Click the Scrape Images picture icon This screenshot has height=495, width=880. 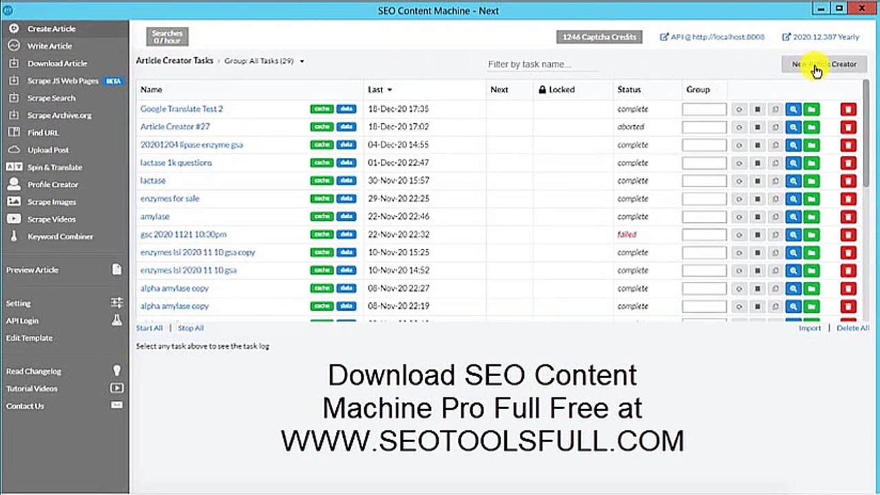pyautogui.click(x=14, y=201)
